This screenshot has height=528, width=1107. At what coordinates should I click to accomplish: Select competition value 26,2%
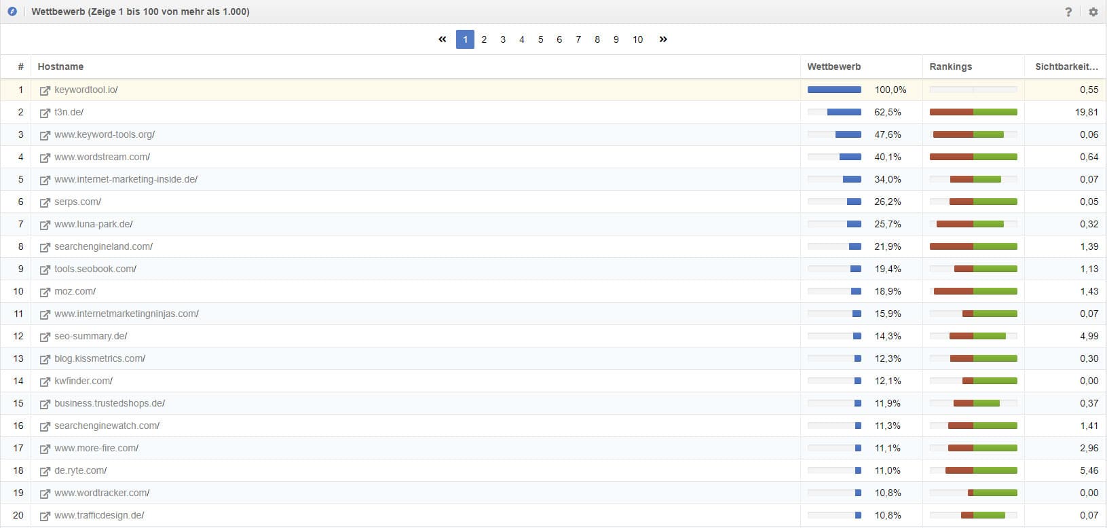(x=888, y=202)
